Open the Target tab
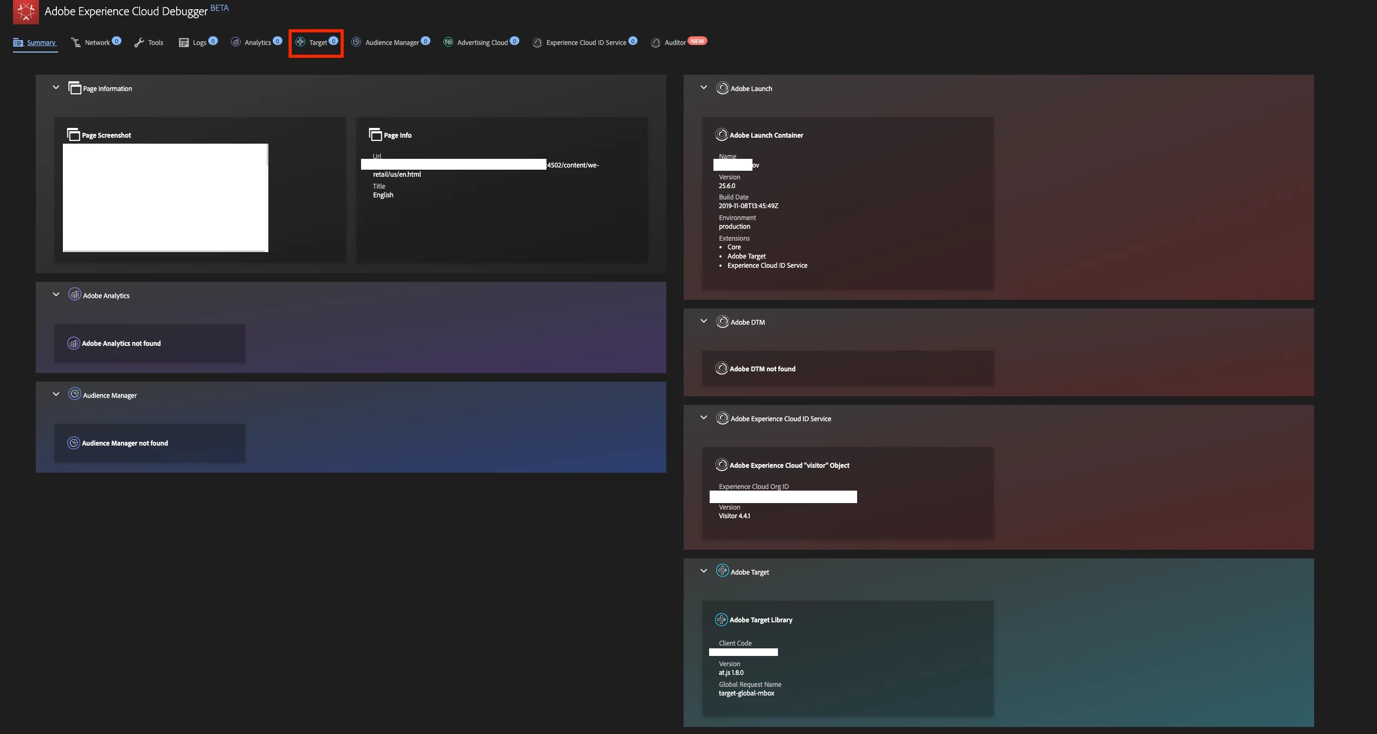This screenshot has height=734, width=1377. [317, 42]
